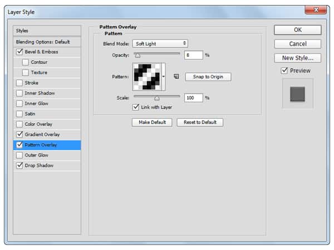Image resolution: width=334 pixels, height=250 pixels.
Task: Uncheck the Bevel & Emboss effect
Action: pos(20,52)
